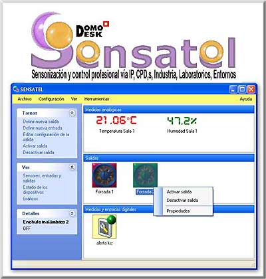Open the alerta luz digital input icon
This screenshot has width=266, height=279.
(104, 227)
